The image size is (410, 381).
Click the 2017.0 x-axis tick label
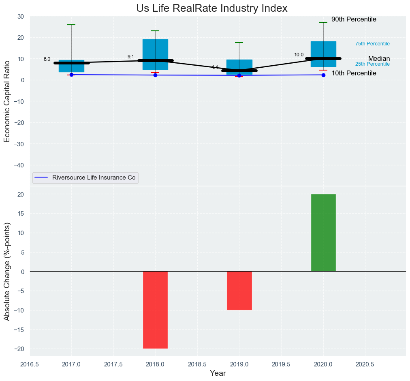tap(71, 364)
